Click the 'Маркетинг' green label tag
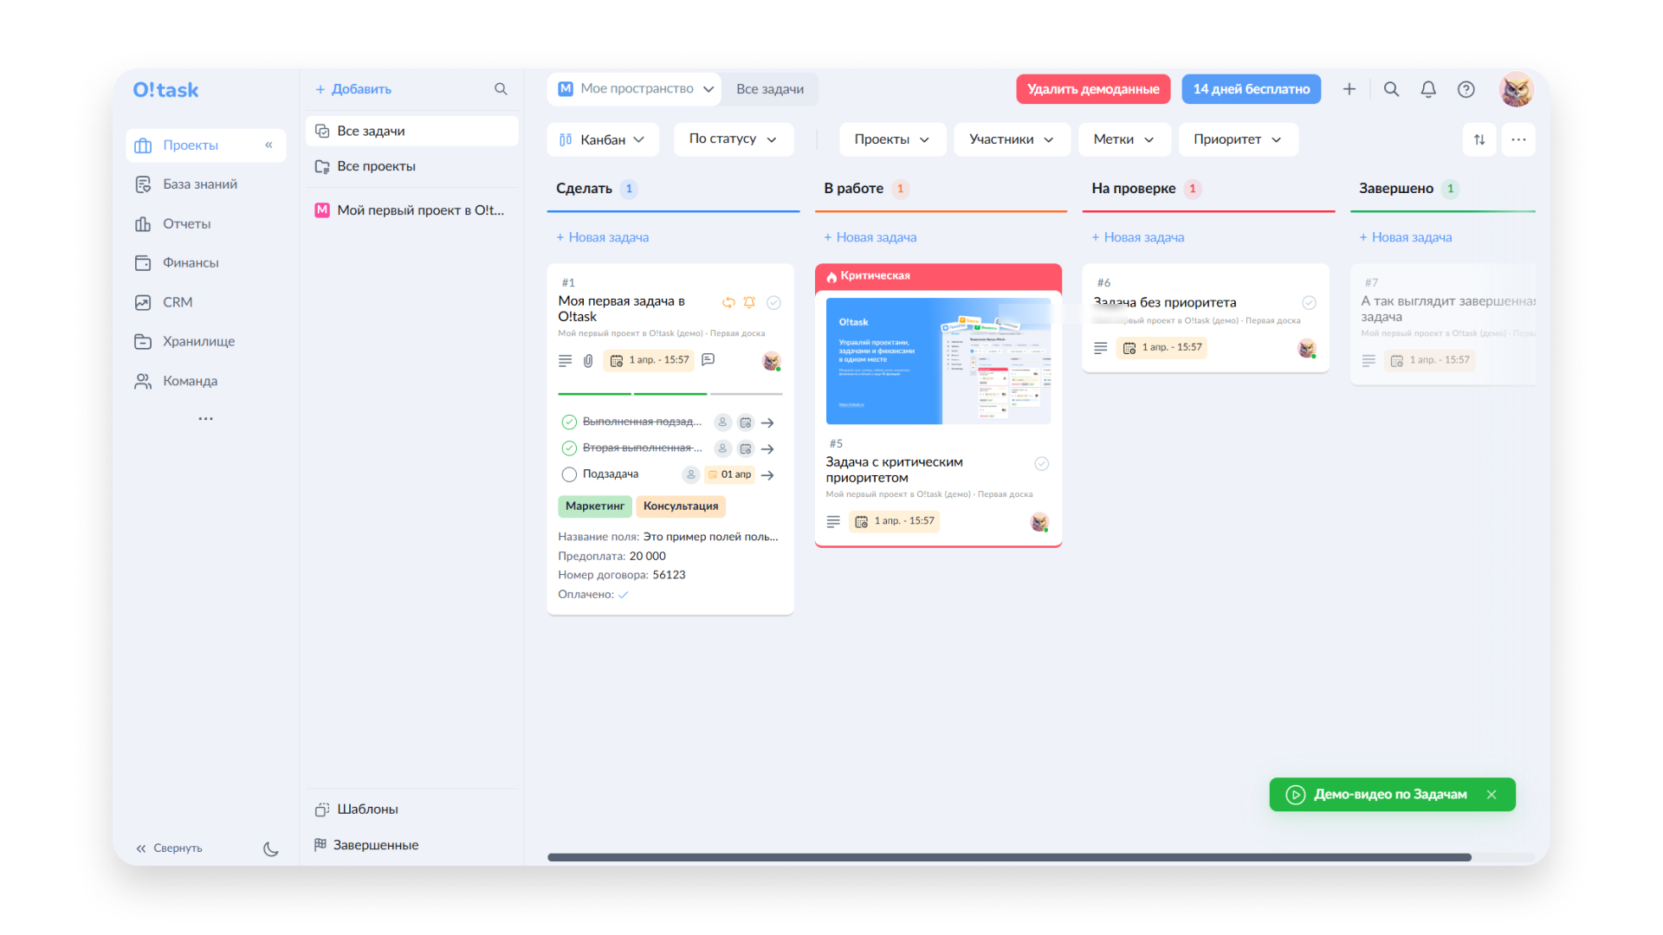1663x935 pixels. pyautogui.click(x=594, y=506)
